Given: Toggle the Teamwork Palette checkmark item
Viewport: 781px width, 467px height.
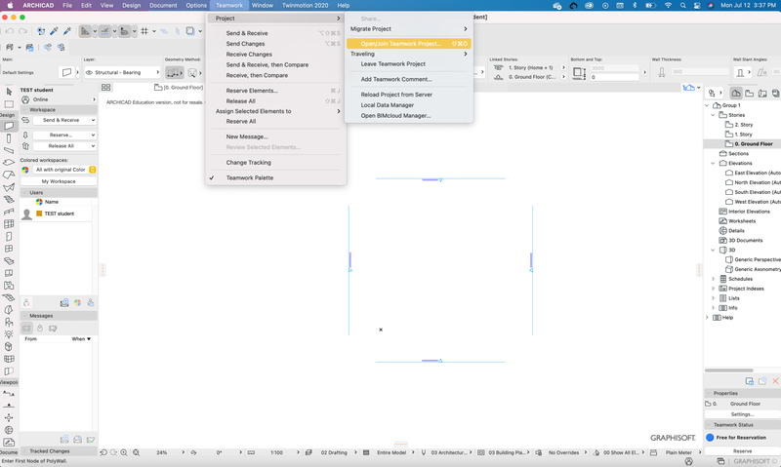Looking at the screenshot, I should click(250, 177).
